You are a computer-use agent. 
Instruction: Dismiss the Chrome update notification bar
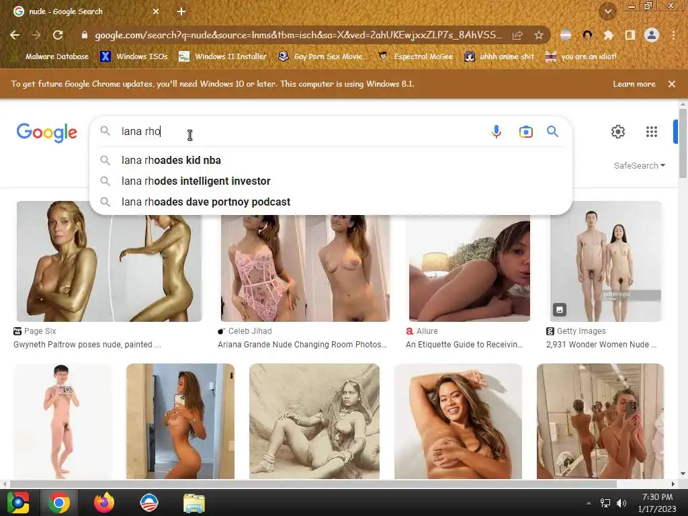coord(671,84)
